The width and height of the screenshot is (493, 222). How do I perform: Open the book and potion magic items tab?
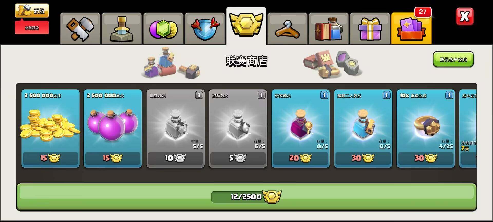pyautogui.click(x=329, y=29)
